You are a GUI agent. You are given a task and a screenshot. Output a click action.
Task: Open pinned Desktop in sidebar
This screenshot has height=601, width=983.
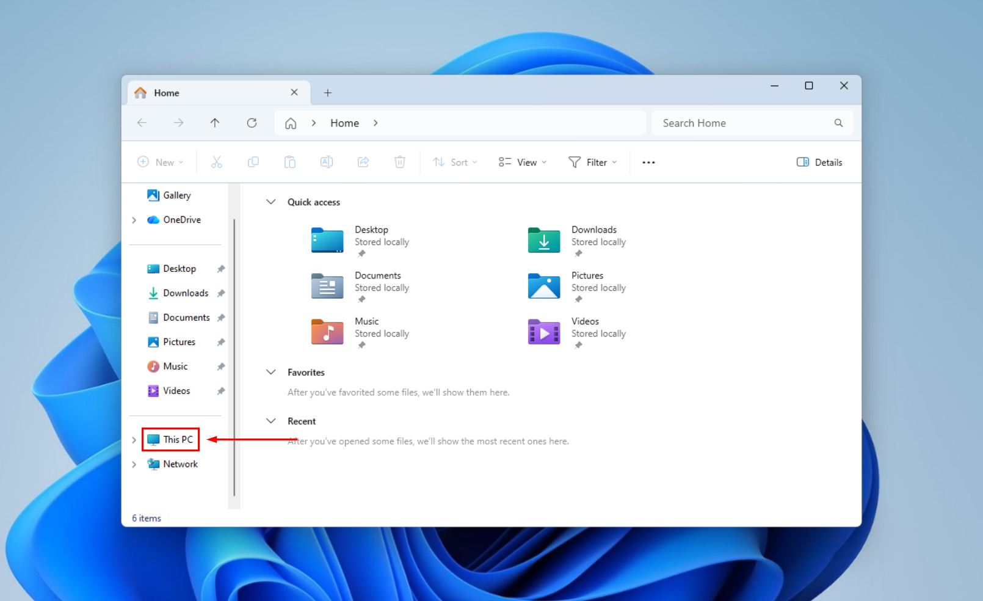172,268
